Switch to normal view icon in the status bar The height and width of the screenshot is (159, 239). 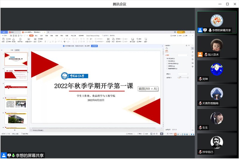(x=151, y=134)
